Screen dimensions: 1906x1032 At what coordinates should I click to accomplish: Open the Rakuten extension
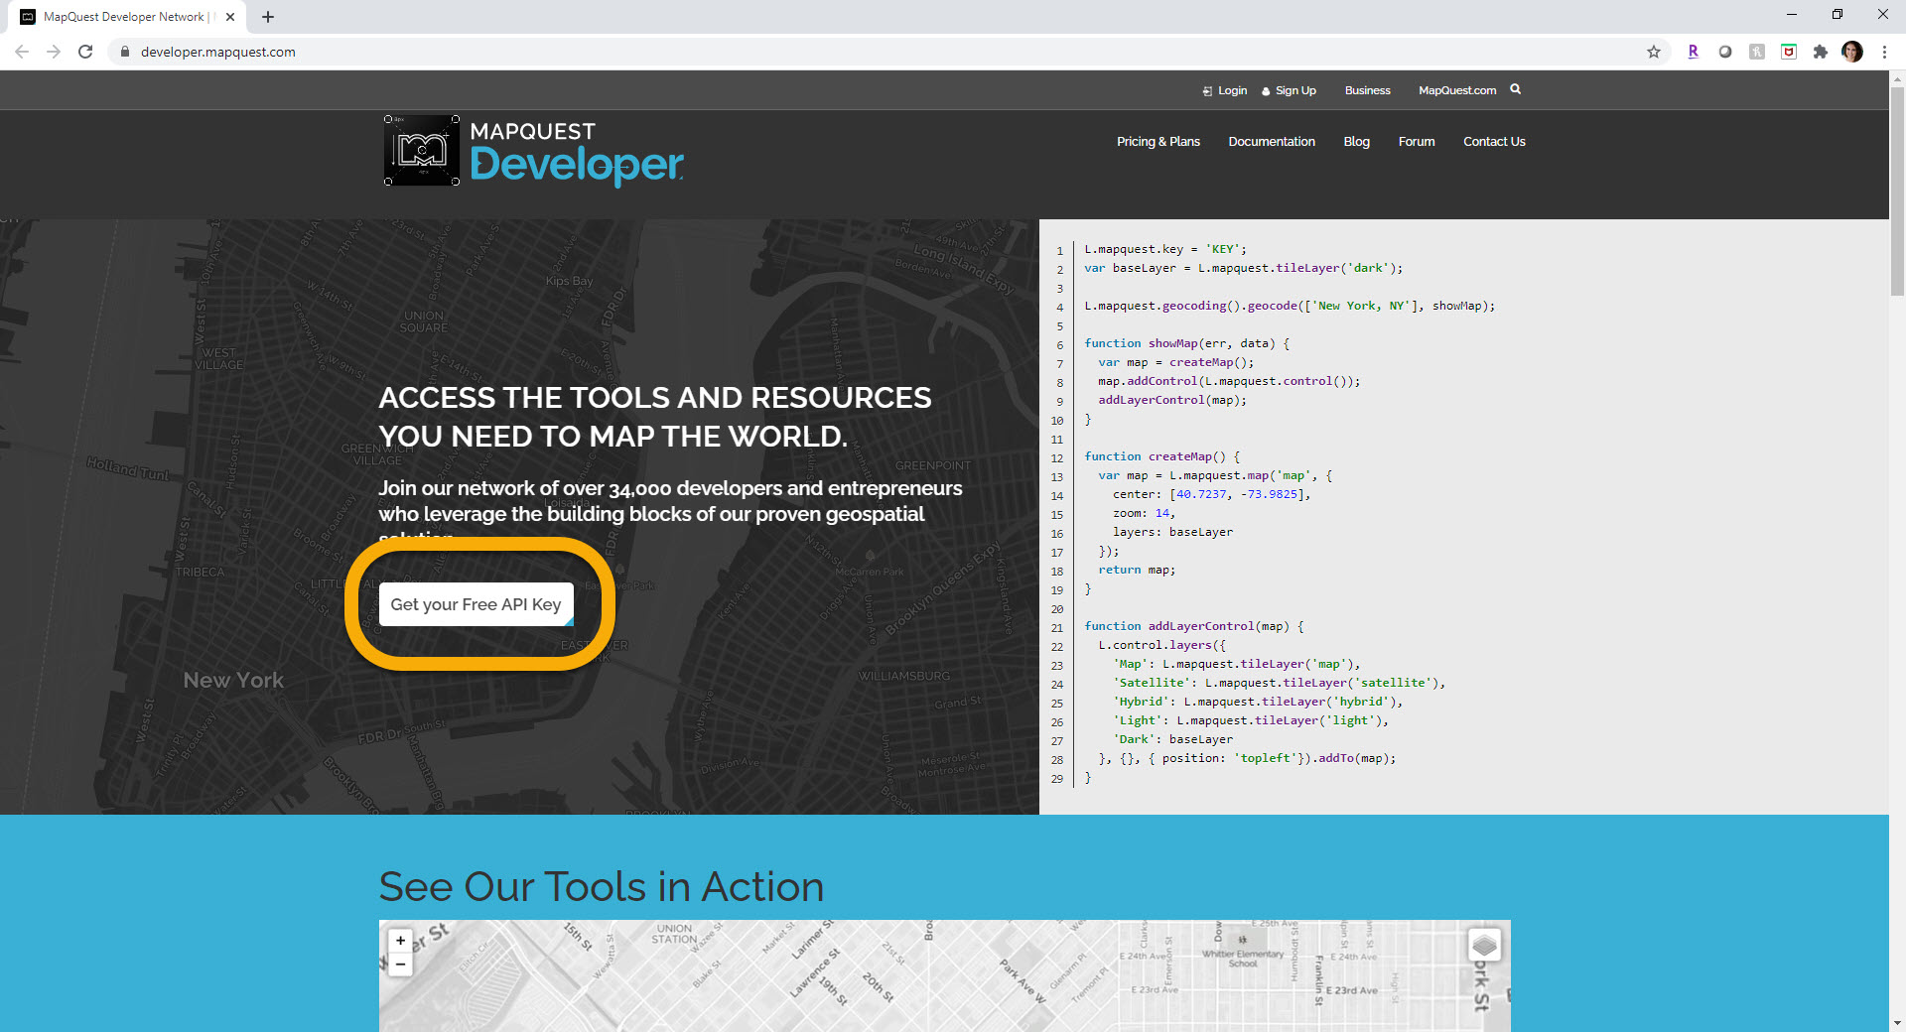[x=1694, y=52]
